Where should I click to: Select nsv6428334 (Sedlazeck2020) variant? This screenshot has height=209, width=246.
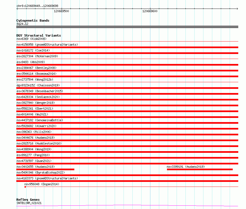pyautogui.click(x=38, y=97)
